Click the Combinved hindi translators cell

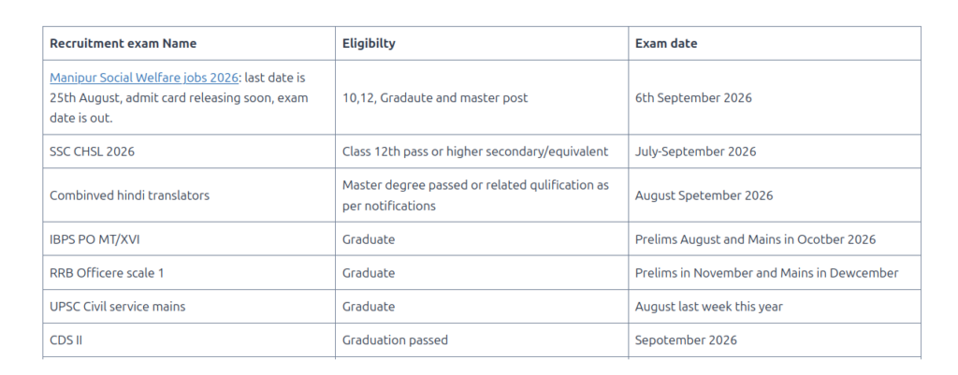pyautogui.click(x=189, y=195)
